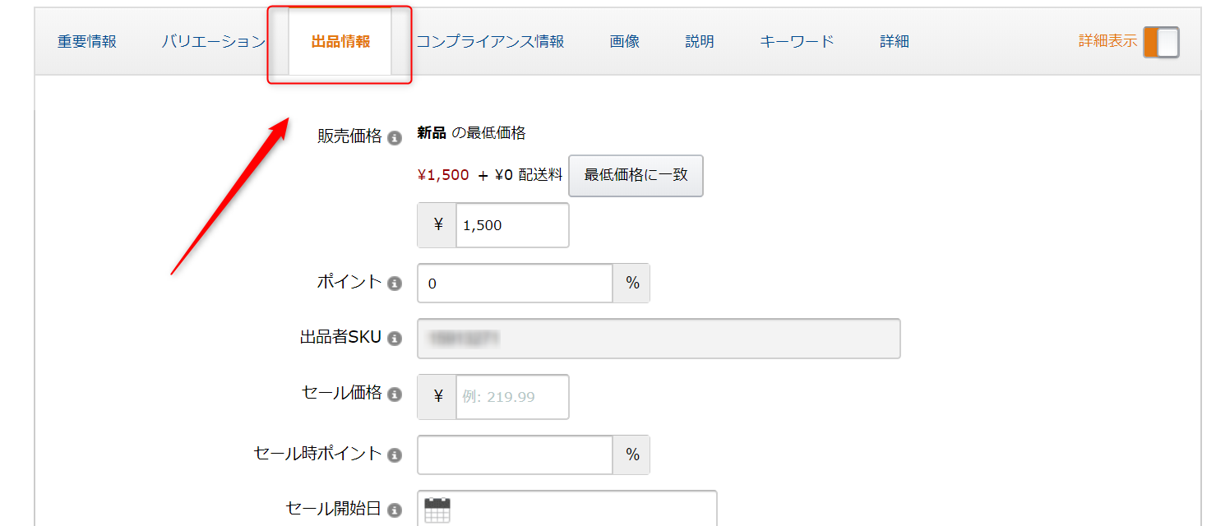
Task: Click the 最低価格に一致 button
Action: [x=636, y=175]
